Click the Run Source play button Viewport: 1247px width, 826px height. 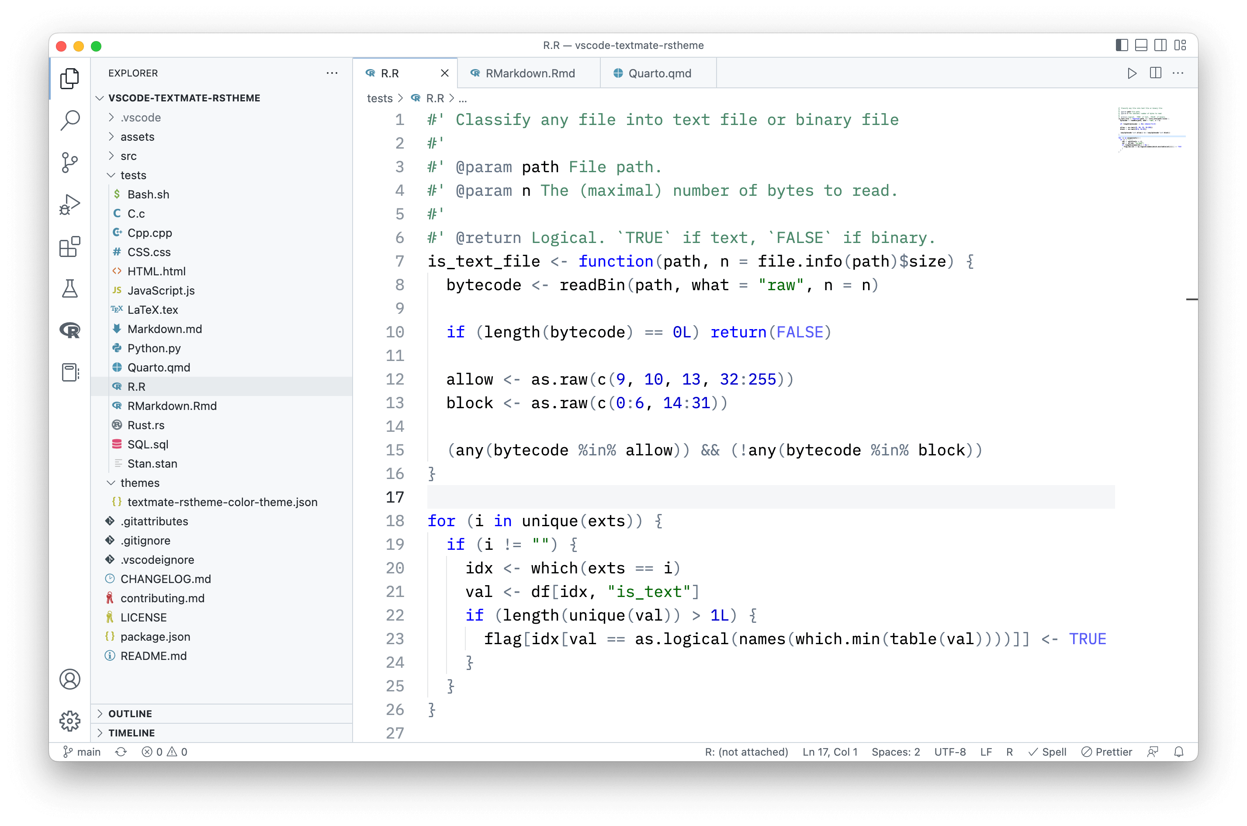tap(1132, 73)
